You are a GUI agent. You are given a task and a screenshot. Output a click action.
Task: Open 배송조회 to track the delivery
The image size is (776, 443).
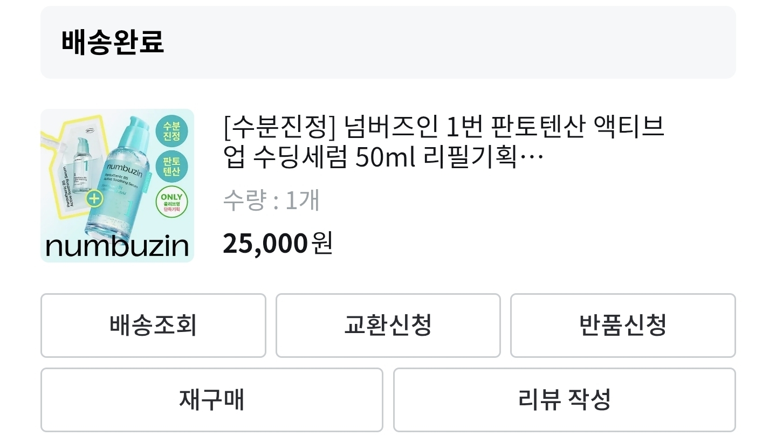coord(153,326)
